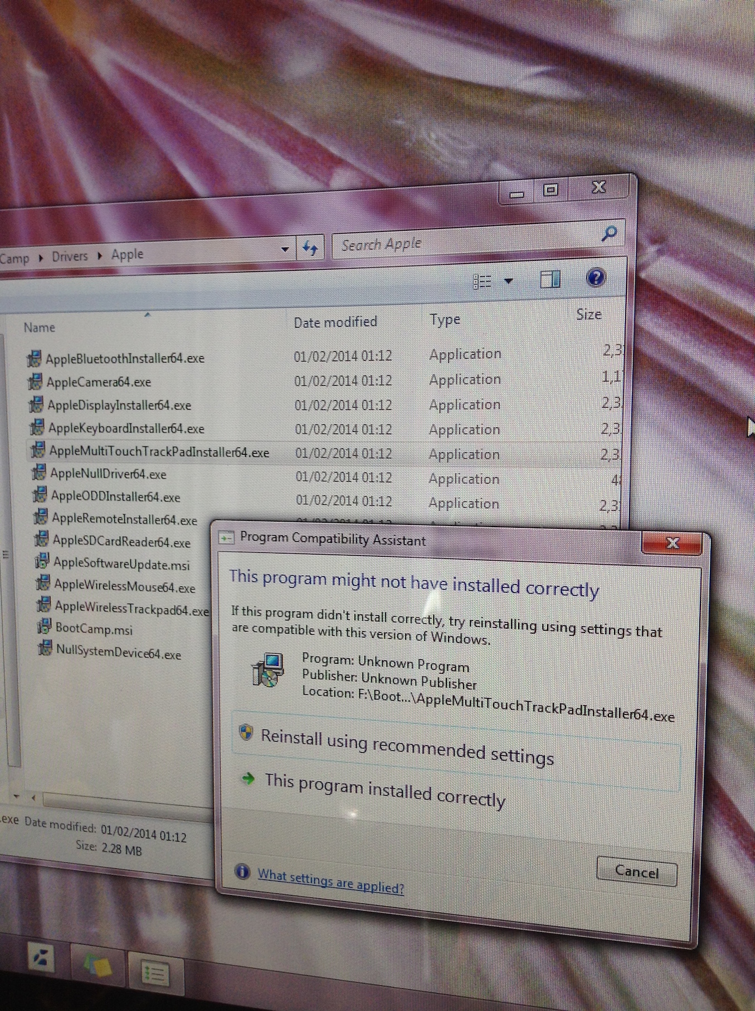Click AppleDisplayInstaller64.exe file icon
The width and height of the screenshot is (755, 1011).
tap(36, 405)
